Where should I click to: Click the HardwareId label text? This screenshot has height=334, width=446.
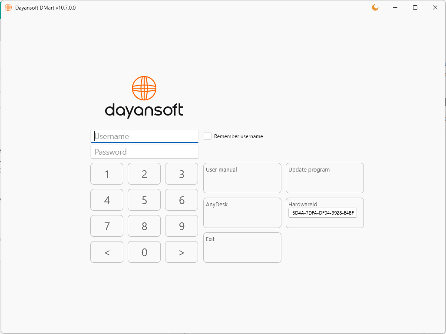pos(303,204)
